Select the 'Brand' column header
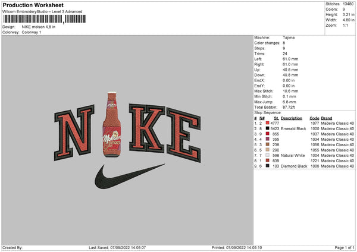Screen dimensions: 357x252 327,118
